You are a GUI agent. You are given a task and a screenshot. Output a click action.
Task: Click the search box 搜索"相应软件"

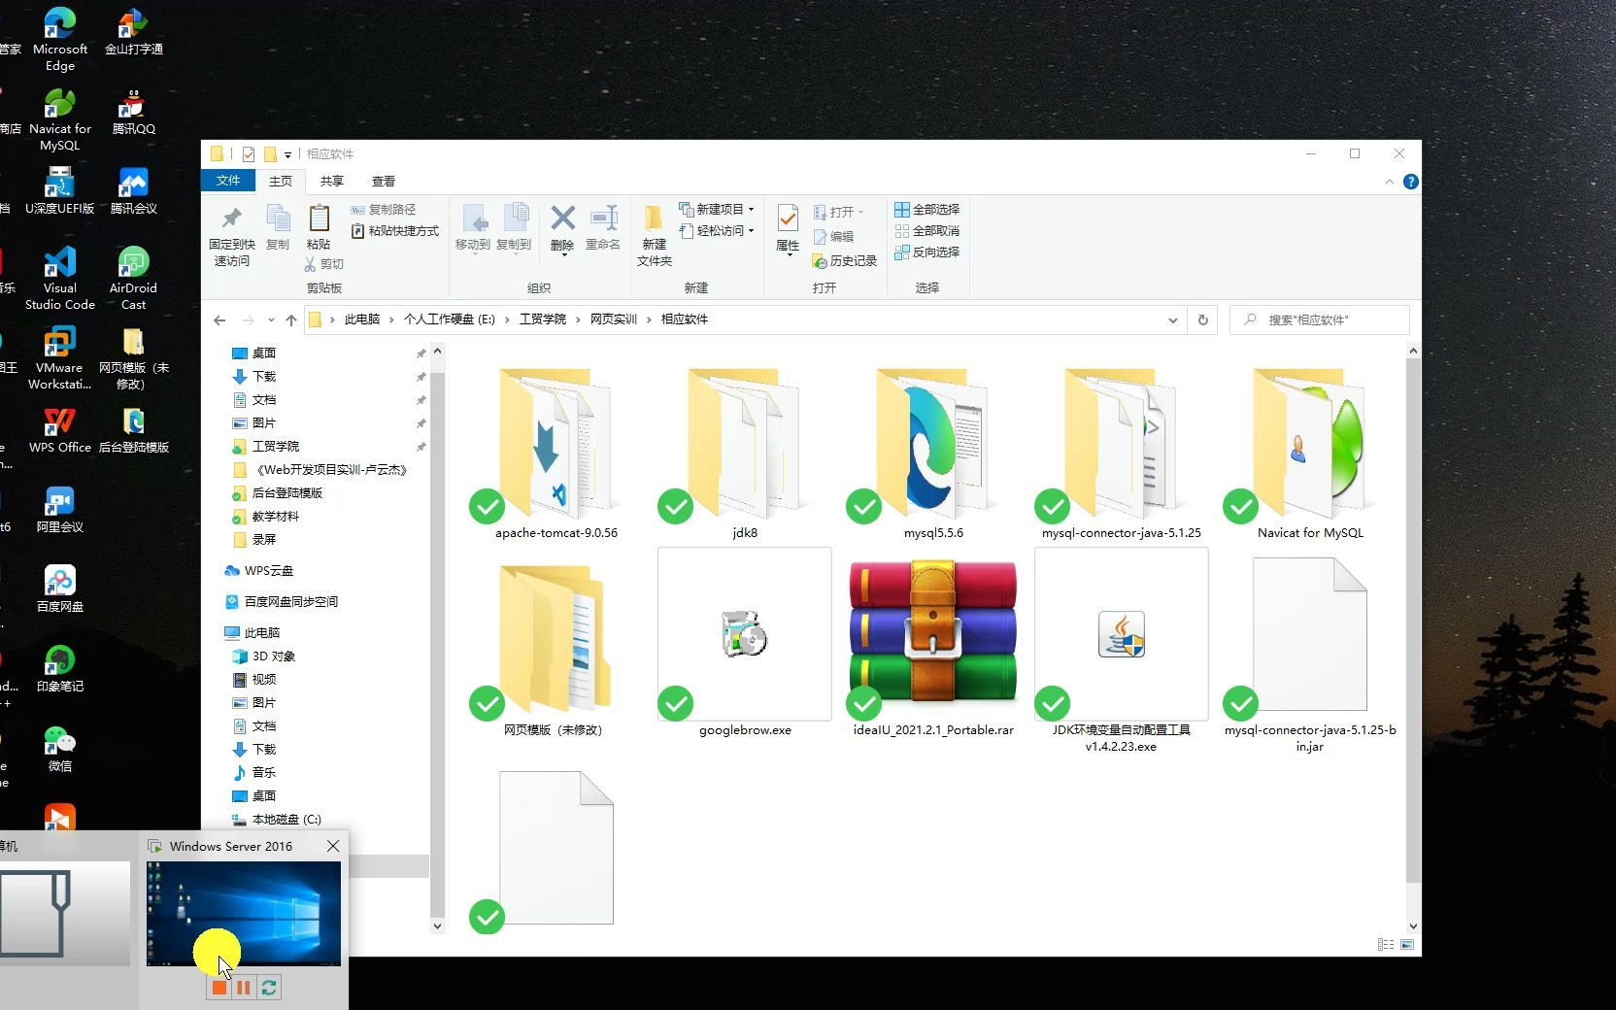(1319, 320)
